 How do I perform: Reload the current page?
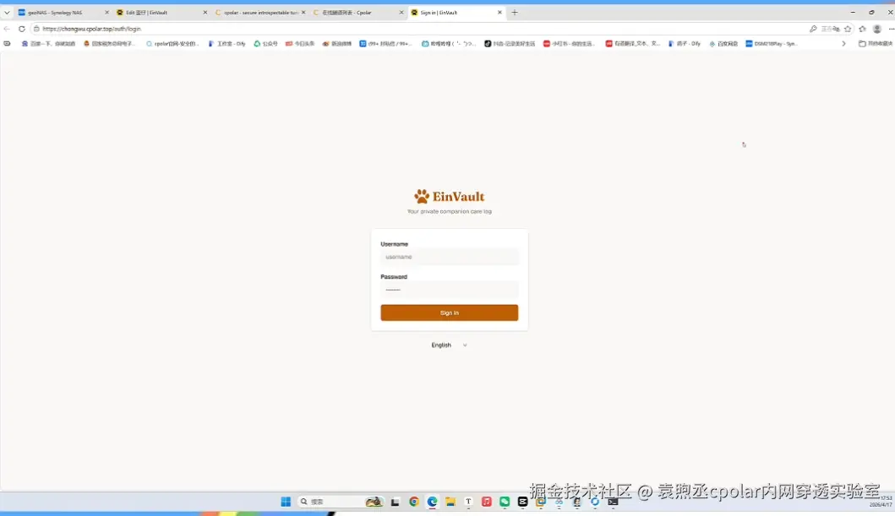(22, 29)
